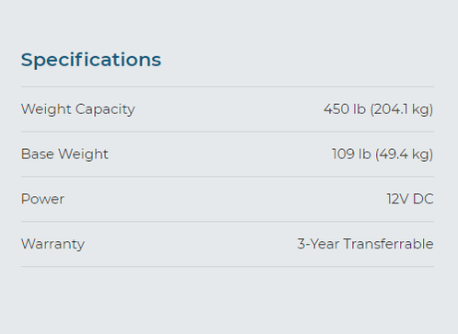Click the 450 lb value
The width and height of the screenshot is (458, 334).
[345, 109]
